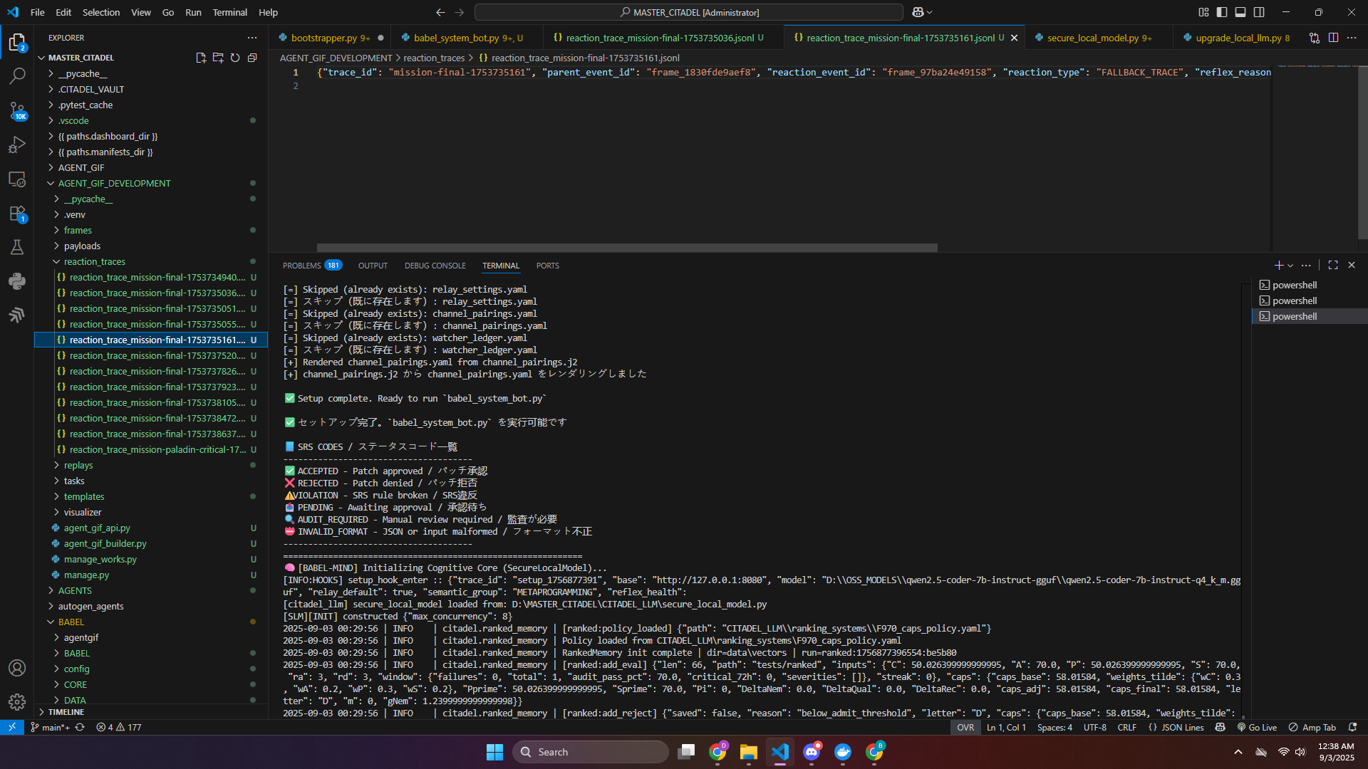Image resolution: width=1368 pixels, height=769 pixels.
Task: Collapse the reaction_traces folder
Action: 94,261
